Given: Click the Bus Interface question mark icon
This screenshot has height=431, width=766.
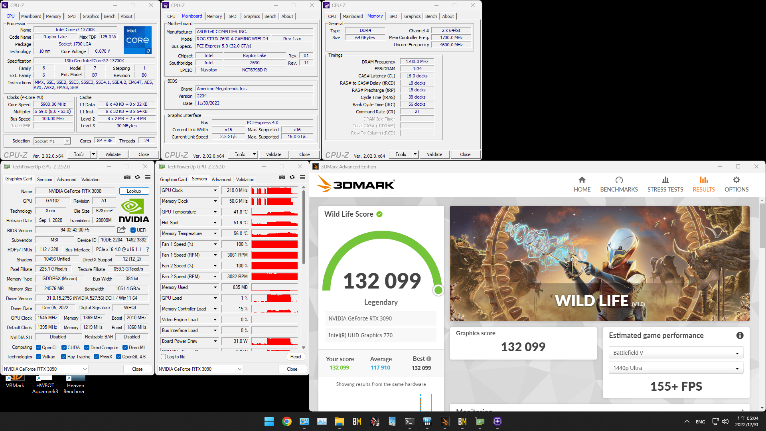Looking at the screenshot, I should pos(148,249).
